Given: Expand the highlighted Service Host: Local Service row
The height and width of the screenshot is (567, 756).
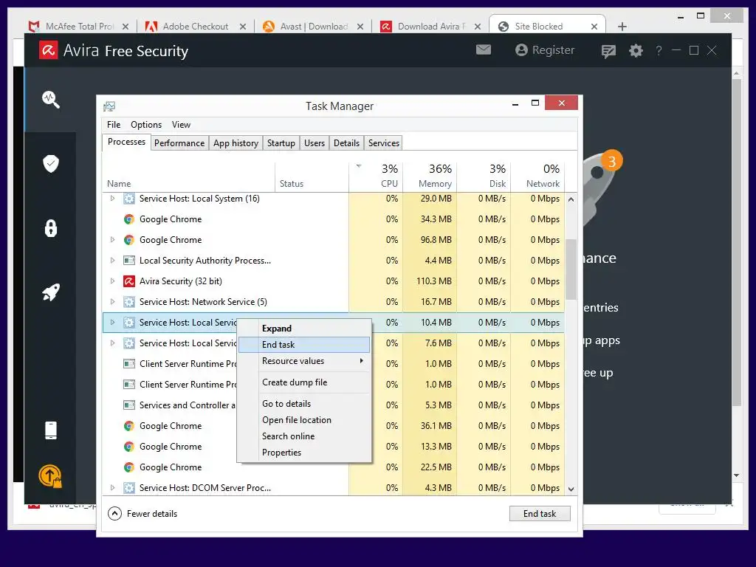Looking at the screenshot, I should click(x=112, y=322).
